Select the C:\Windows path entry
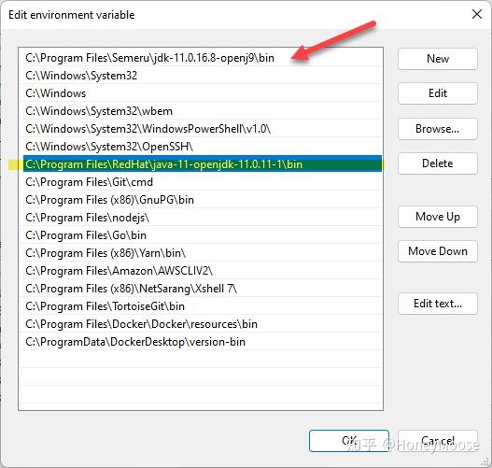492x468 pixels. (x=203, y=93)
